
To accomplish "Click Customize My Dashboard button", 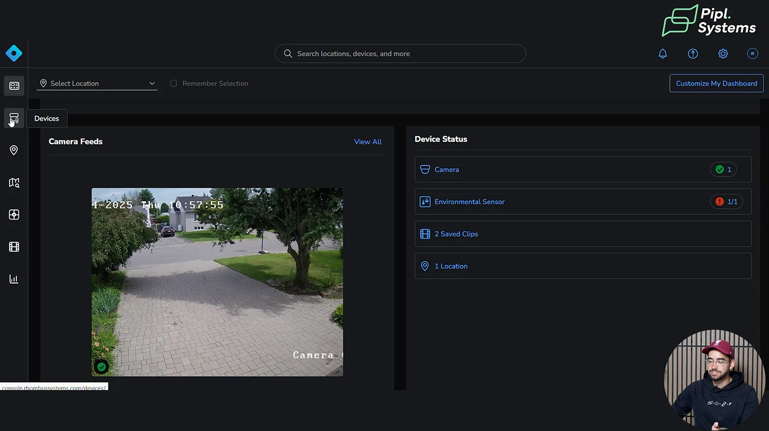I will [x=716, y=83].
